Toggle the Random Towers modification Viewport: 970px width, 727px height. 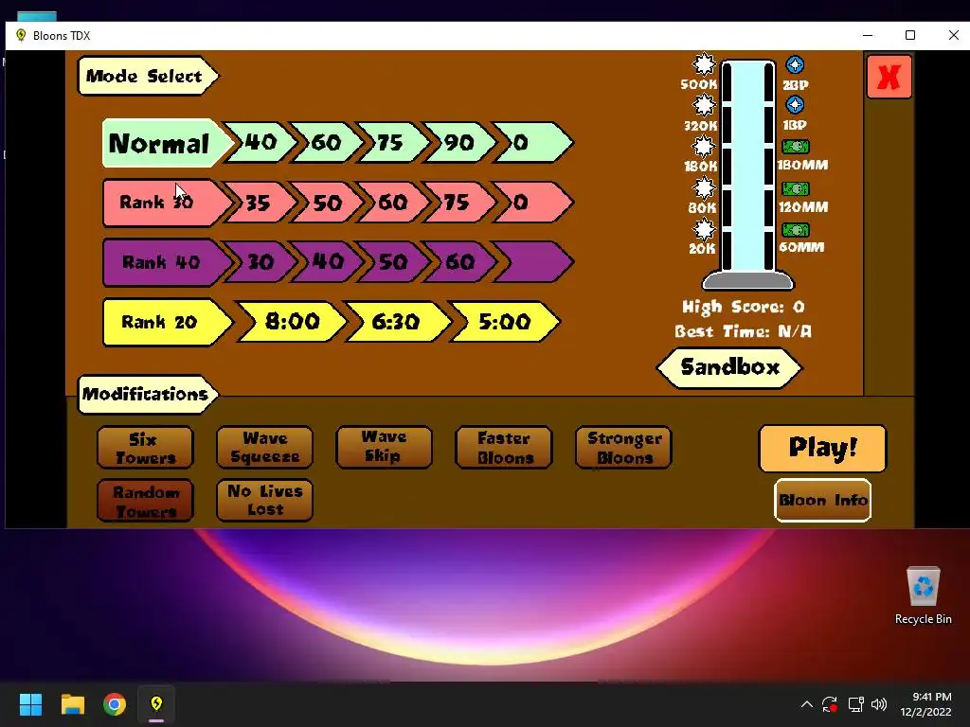tap(145, 501)
